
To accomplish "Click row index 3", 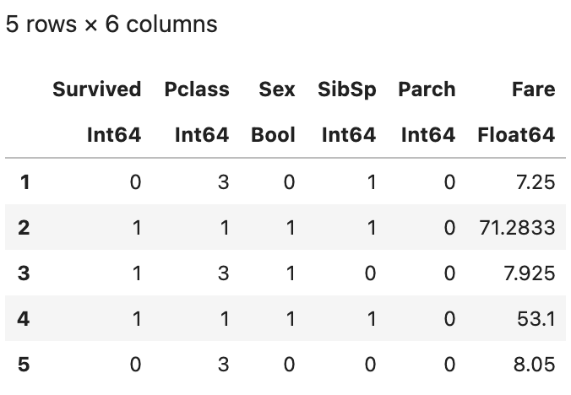I will pyautogui.click(x=24, y=273).
